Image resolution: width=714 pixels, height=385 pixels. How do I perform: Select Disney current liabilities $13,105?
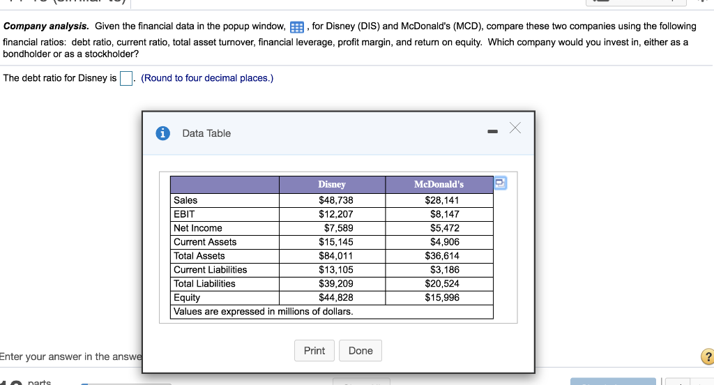pyautogui.click(x=336, y=270)
